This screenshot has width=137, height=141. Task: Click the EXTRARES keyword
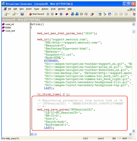click(x=51, y=61)
